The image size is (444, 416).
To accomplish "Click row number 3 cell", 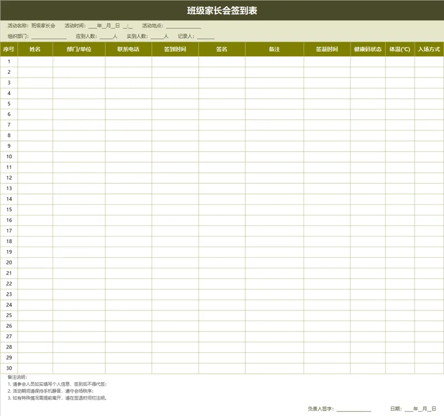I will pos(9,83).
